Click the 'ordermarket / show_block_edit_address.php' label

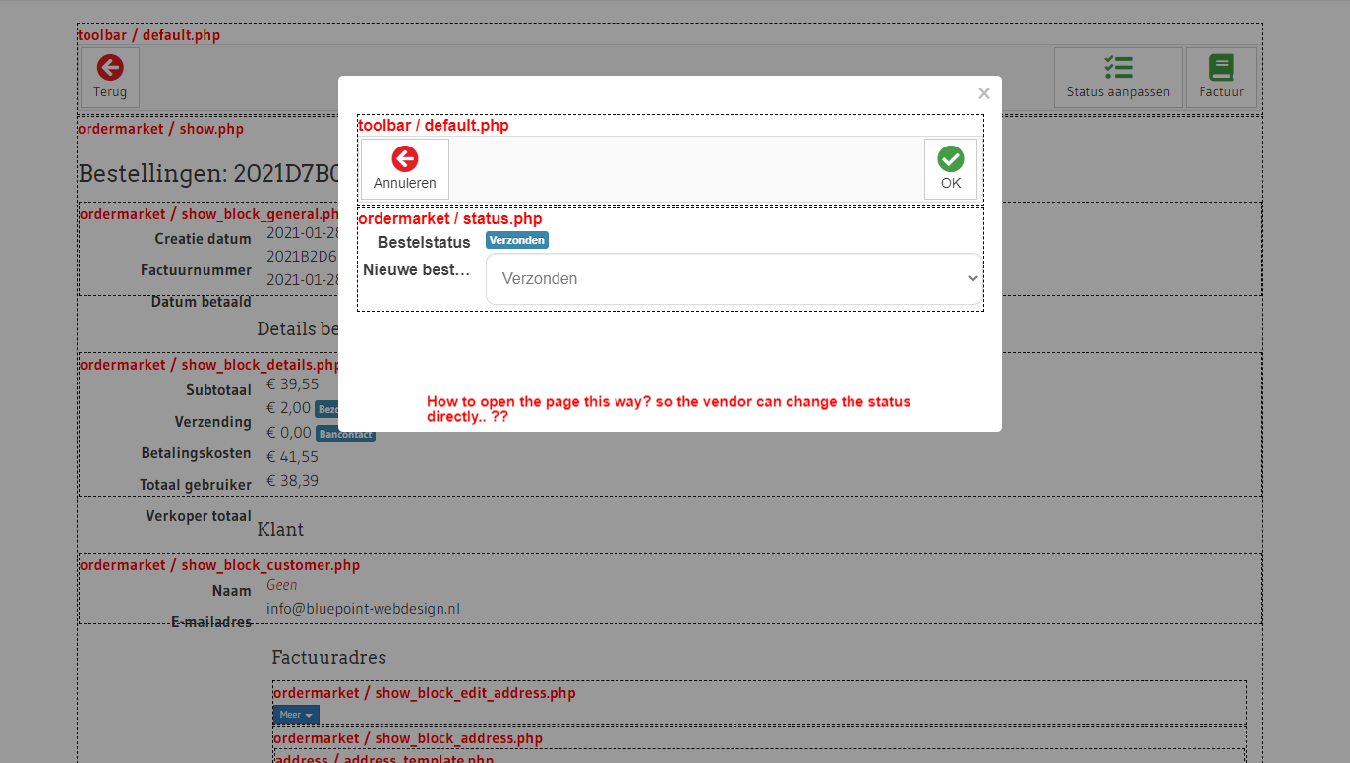424,693
